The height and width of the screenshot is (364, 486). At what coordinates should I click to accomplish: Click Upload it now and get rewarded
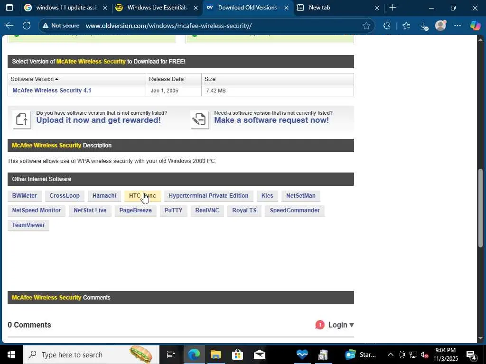[x=98, y=120]
